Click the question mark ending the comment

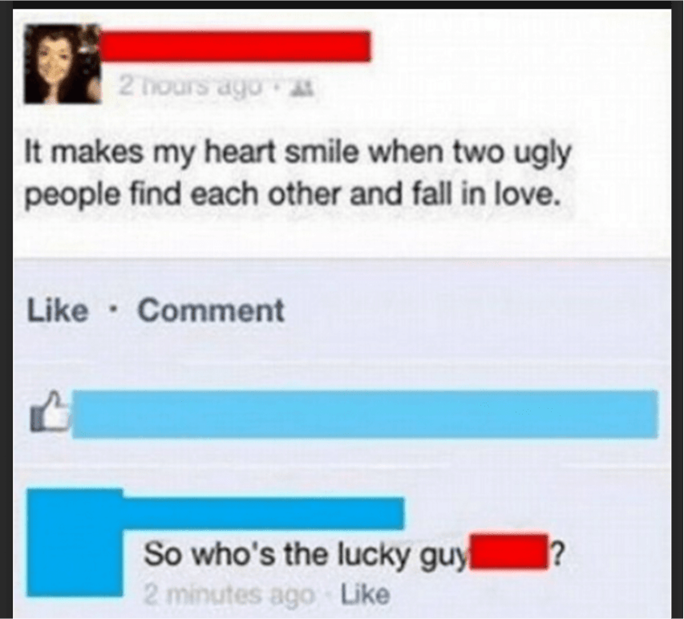[558, 552]
